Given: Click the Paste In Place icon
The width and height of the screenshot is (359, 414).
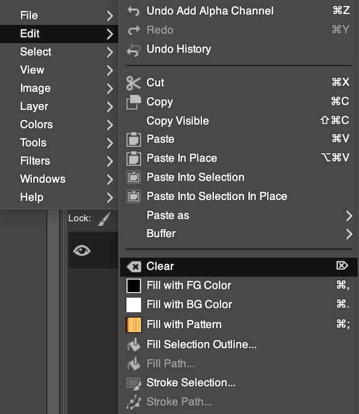Looking at the screenshot, I should tap(134, 158).
